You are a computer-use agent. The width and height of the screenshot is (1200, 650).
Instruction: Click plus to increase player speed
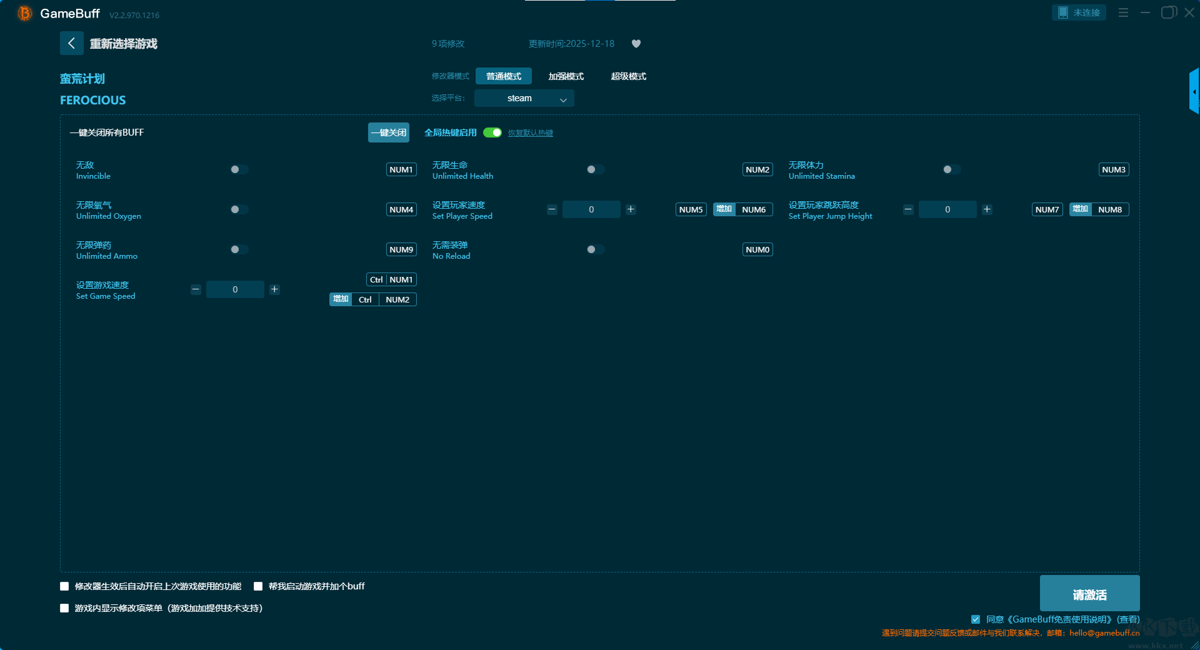tap(631, 209)
